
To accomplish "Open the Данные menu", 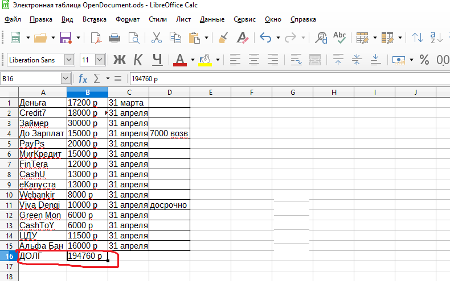I will click(212, 19).
